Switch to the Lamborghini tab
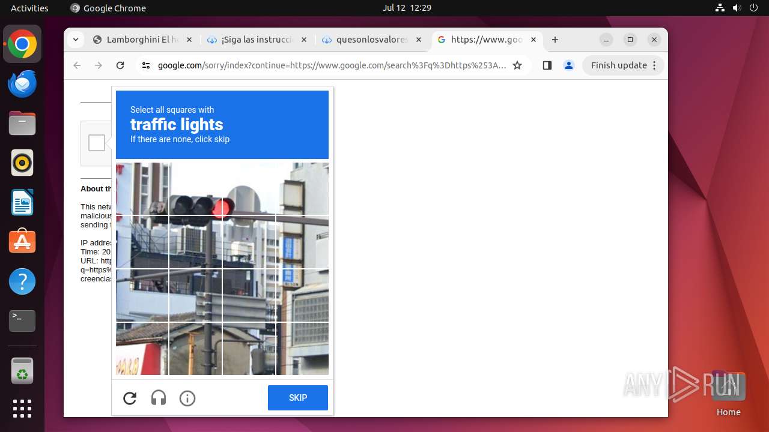Screen dimensions: 769x432 142,40
